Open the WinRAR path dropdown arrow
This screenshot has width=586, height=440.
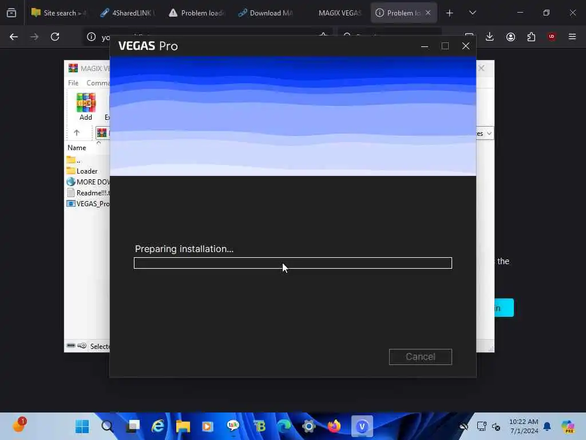[x=489, y=133]
